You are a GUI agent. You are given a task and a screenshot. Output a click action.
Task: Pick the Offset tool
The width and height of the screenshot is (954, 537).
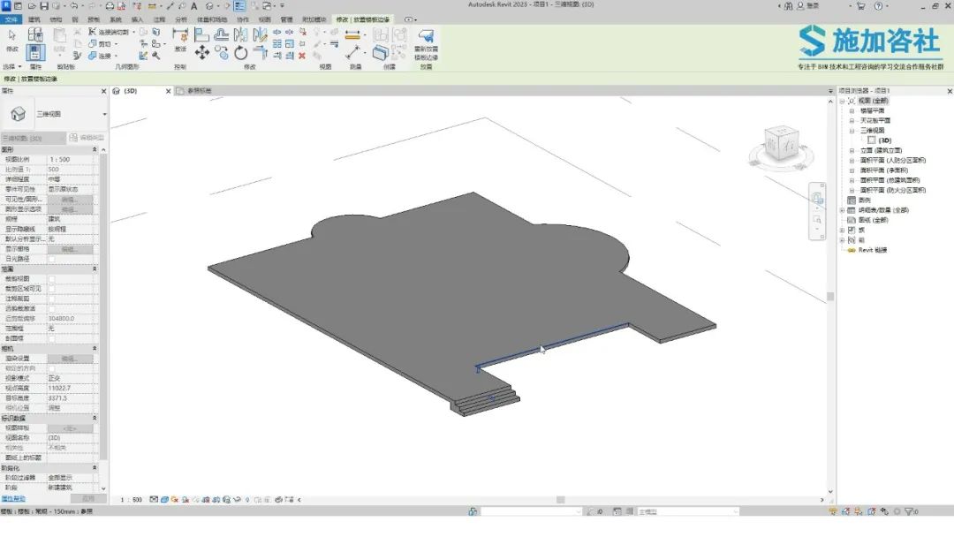click(x=221, y=34)
